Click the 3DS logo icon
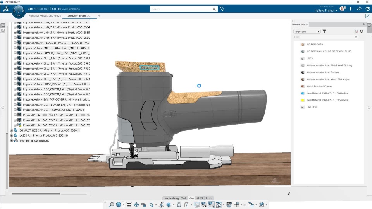Screen dimensions: 372x209 click(x=6, y=9)
